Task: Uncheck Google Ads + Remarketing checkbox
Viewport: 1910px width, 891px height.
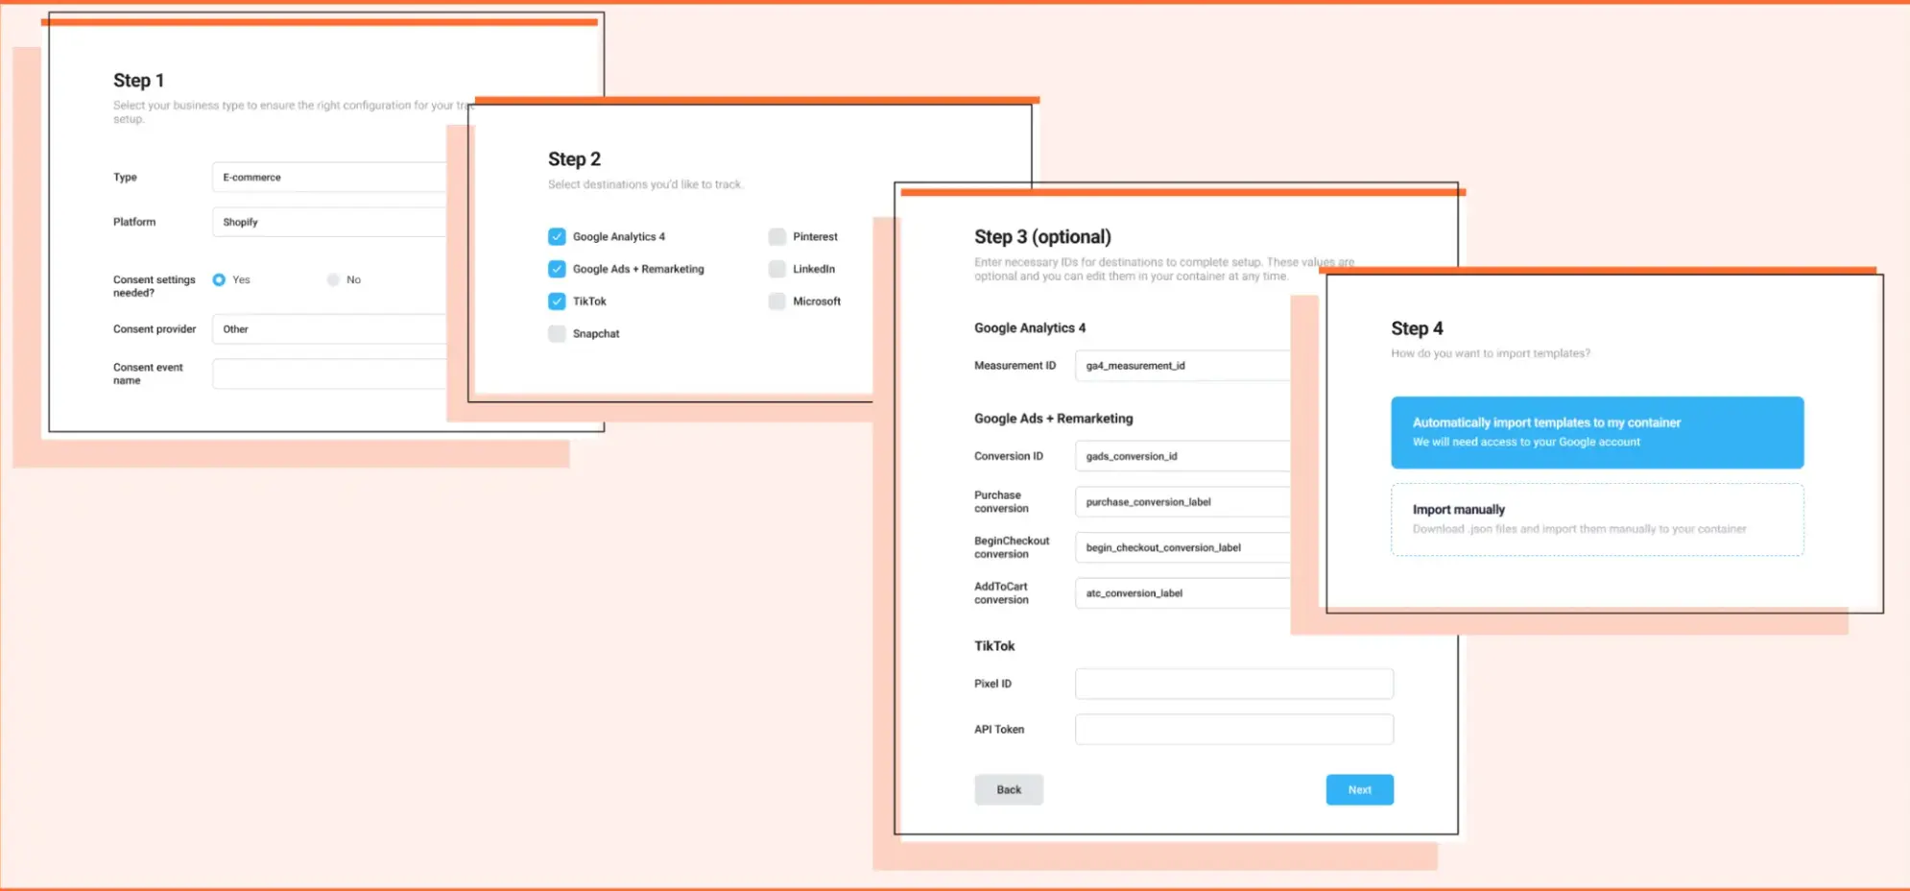Action: coord(557,269)
